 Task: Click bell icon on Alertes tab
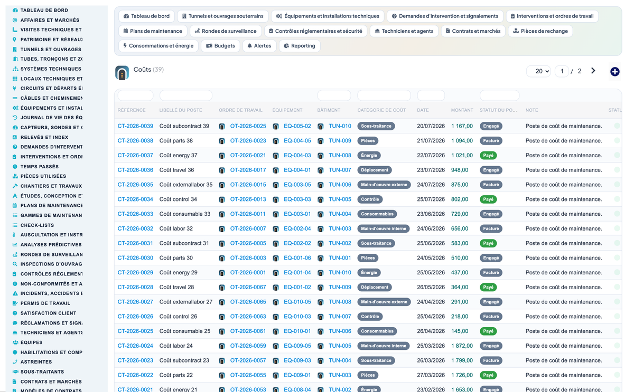(x=250, y=46)
